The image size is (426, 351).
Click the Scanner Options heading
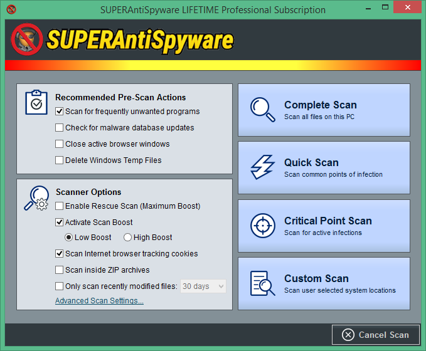[x=88, y=192]
